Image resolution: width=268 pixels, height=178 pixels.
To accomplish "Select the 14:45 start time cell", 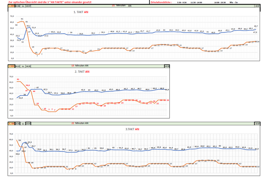I will tap(17, 123).
